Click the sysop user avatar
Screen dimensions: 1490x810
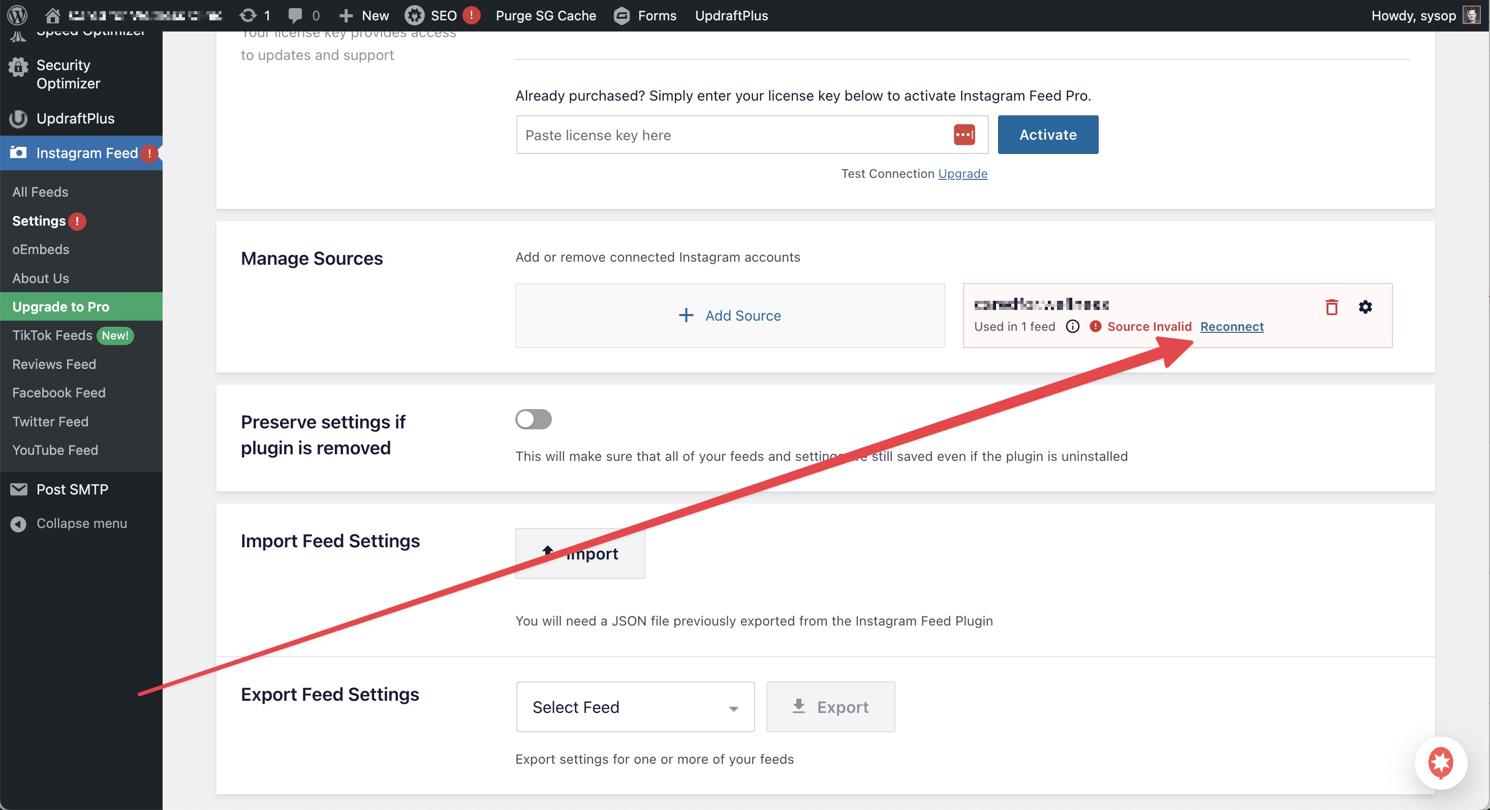pyautogui.click(x=1471, y=15)
